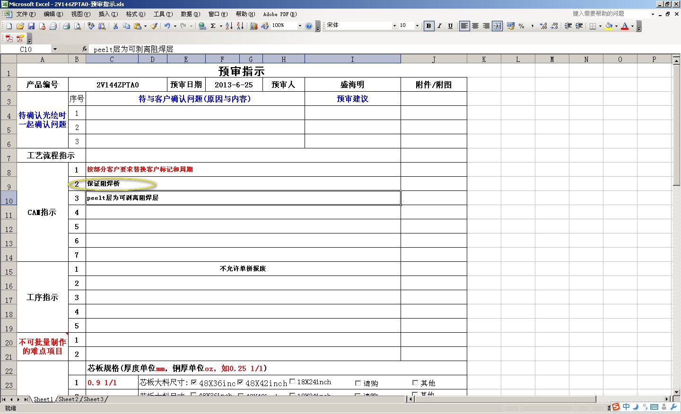Switch to Sheet3 tab
Screen dimensions: 681x414
(94, 399)
